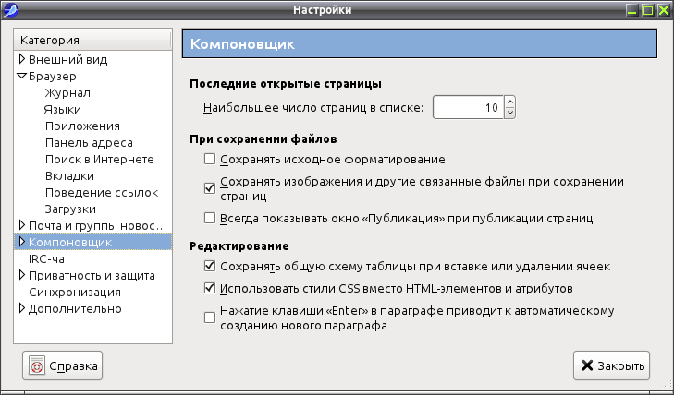This screenshot has width=674, height=395.
Task: Close the window via title bar X
Action: click(x=664, y=9)
